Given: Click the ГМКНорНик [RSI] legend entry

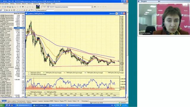Looking at the screenshot, I should pyautogui.click(x=50, y=92).
